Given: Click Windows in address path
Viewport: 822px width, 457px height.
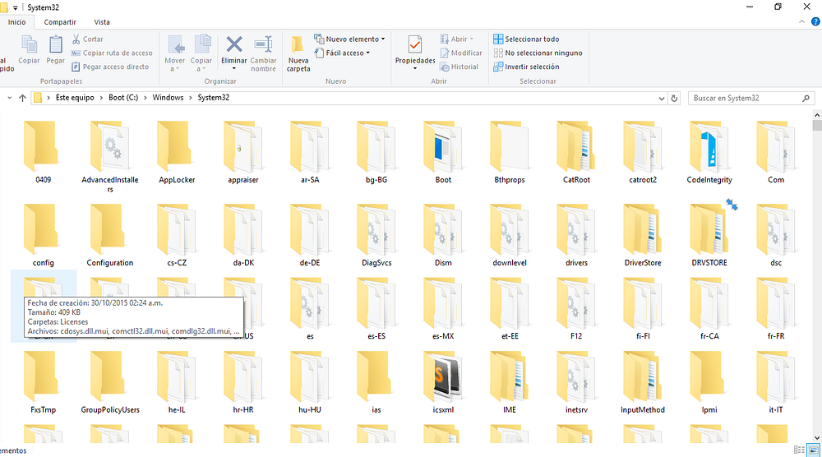Looking at the screenshot, I should (x=168, y=98).
